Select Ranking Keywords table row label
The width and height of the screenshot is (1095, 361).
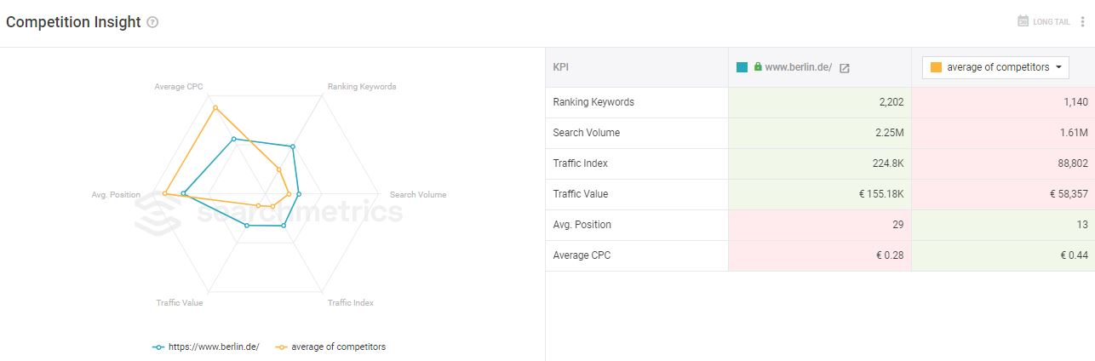[593, 102]
